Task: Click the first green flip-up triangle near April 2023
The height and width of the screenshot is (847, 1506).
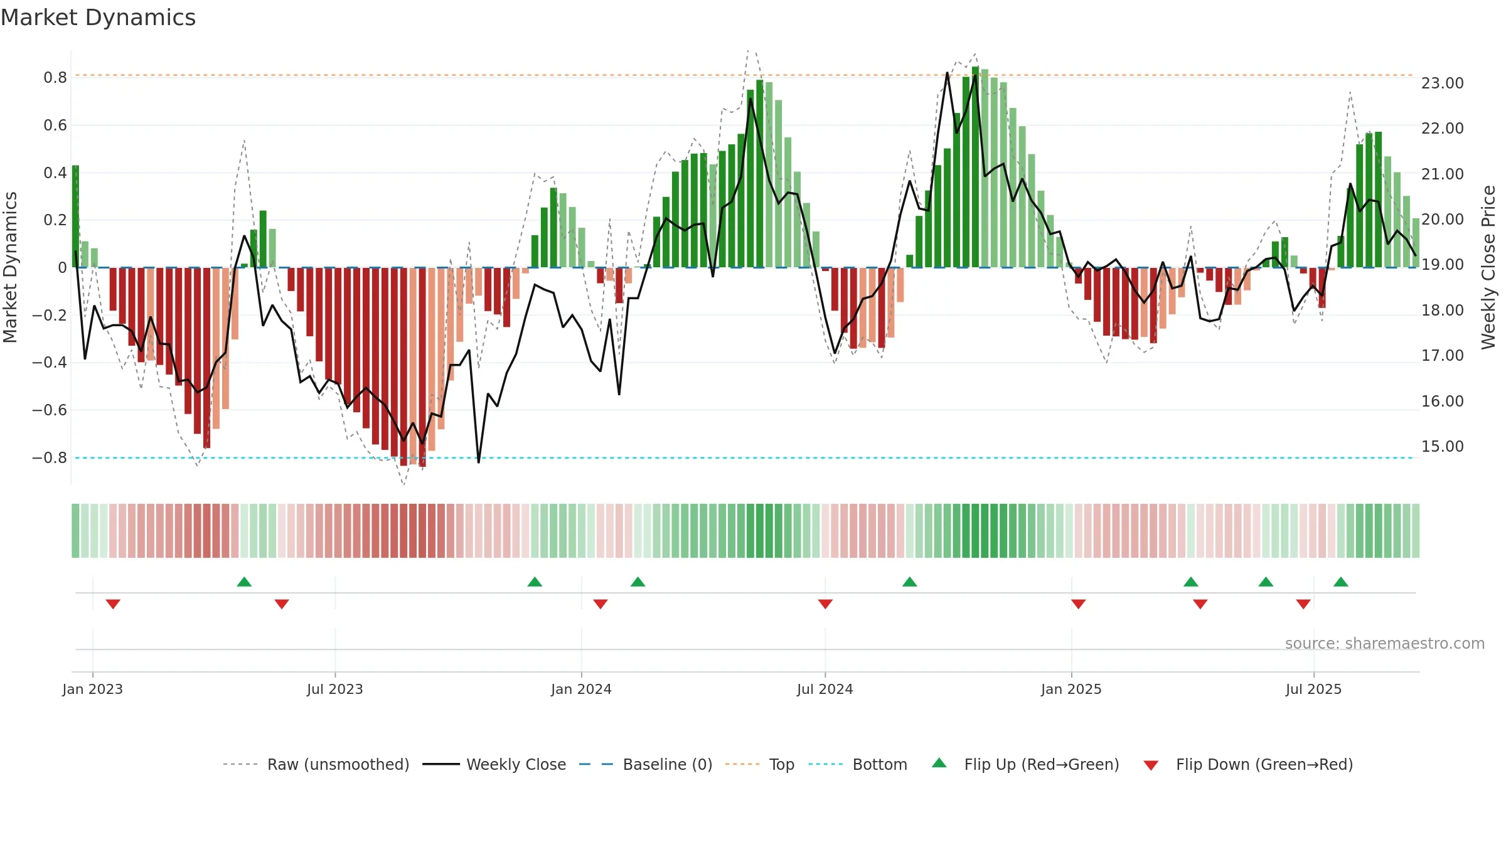Action: [x=244, y=582]
